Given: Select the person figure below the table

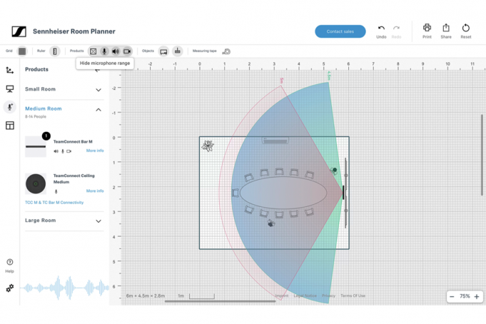Looking at the screenshot, I should point(271,223).
